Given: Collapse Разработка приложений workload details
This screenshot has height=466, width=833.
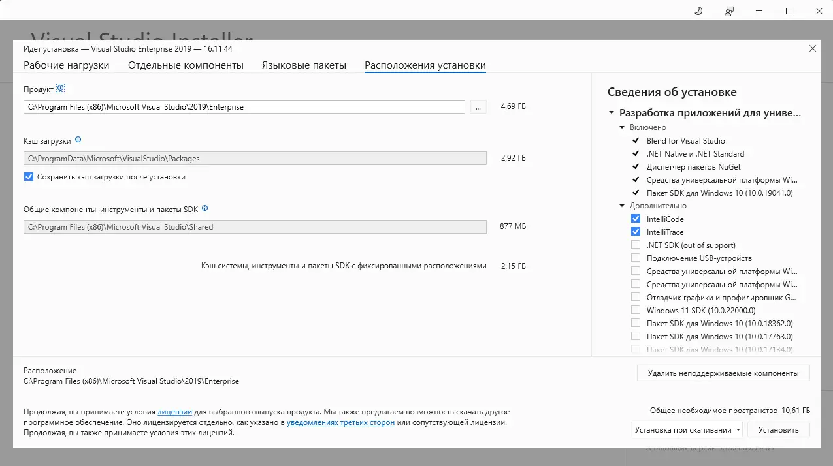Looking at the screenshot, I should click(x=612, y=113).
